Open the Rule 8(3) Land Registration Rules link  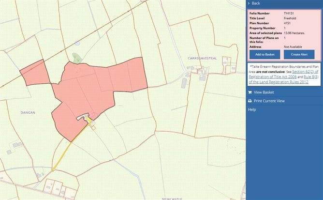(x=284, y=79)
